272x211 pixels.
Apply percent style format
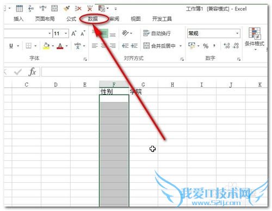206,46
